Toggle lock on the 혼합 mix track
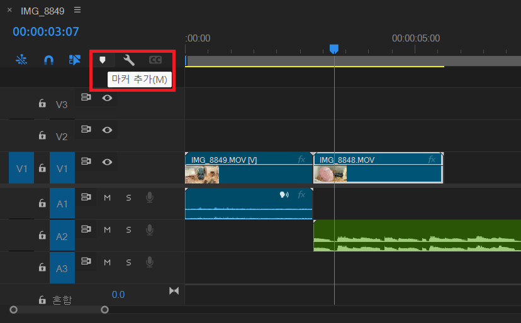This screenshot has height=323, width=521. (42, 300)
